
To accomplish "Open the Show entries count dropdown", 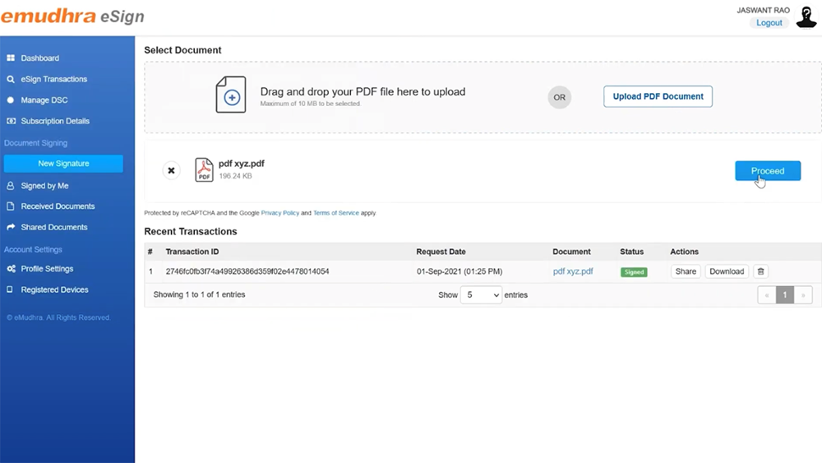I will click(481, 295).
